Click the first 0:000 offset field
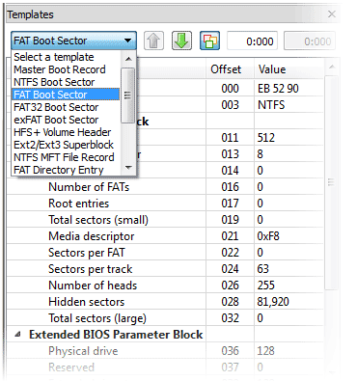The width and height of the screenshot is (357, 381). tap(252, 41)
